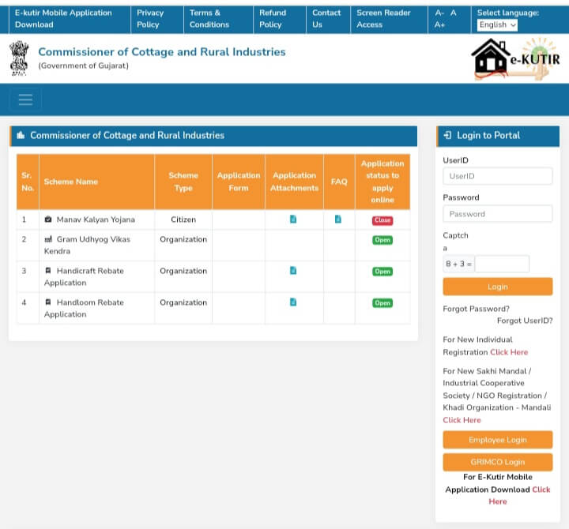569x529 pixels.
Task: Click the Application Attachments column header
Action: (x=294, y=182)
